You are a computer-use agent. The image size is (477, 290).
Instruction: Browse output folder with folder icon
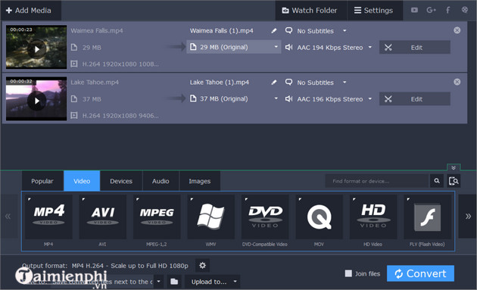174,282
